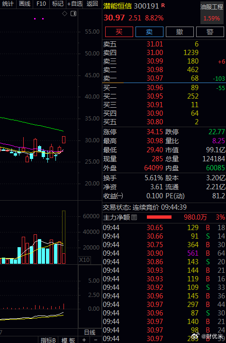Screen dimensions: 226x343
Task: Click the 最高 value 30.98
Action: pyautogui.click(x=155, y=140)
